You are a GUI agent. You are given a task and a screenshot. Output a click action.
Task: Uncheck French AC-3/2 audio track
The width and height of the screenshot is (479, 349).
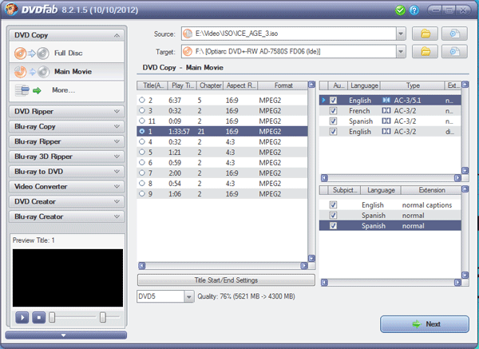[333, 111]
